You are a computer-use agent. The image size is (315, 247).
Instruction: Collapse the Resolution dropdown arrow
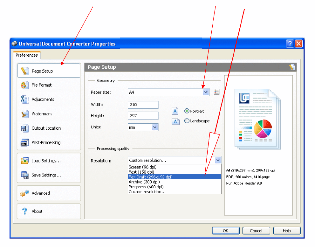(x=217, y=160)
